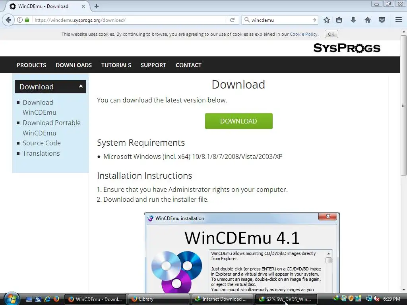This screenshot has height=305, width=407.
Task: Click the network tray icon
Action: click(x=369, y=299)
